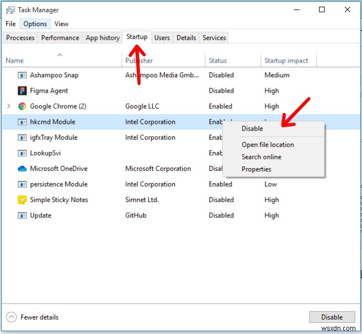Click the Disable button at bottom right
This screenshot has height=334, width=362.
(332, 317)
